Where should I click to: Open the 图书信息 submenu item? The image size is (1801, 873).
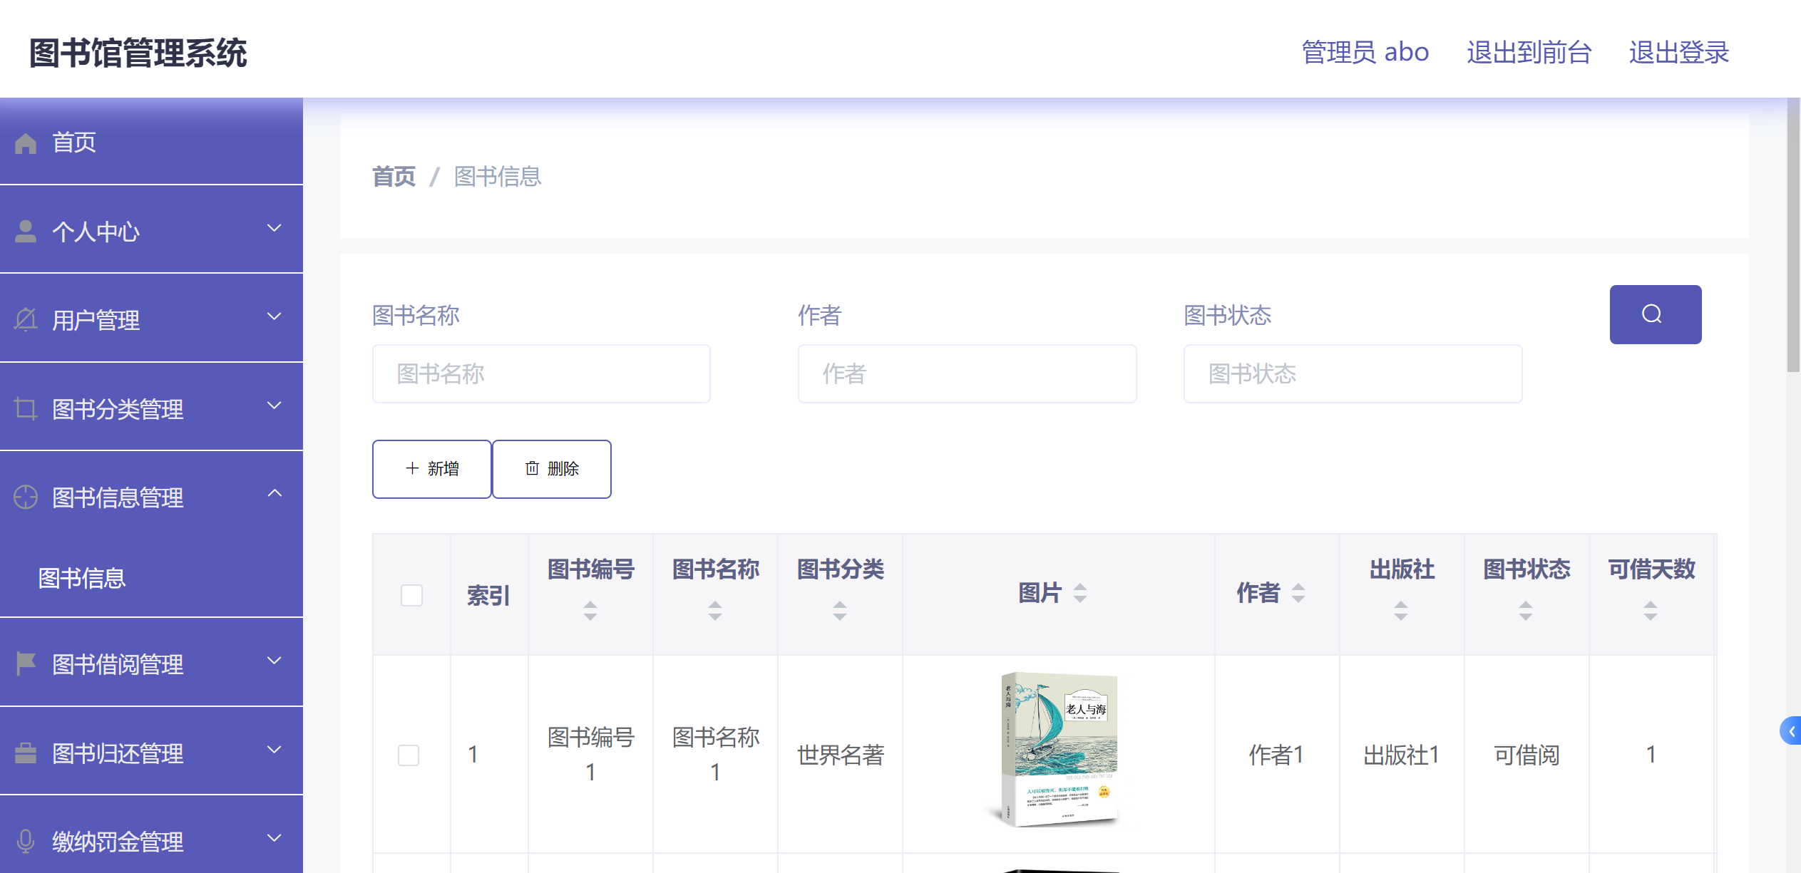[x=81, y=579]
